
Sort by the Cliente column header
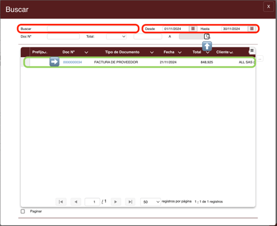[x=222, y=52]
